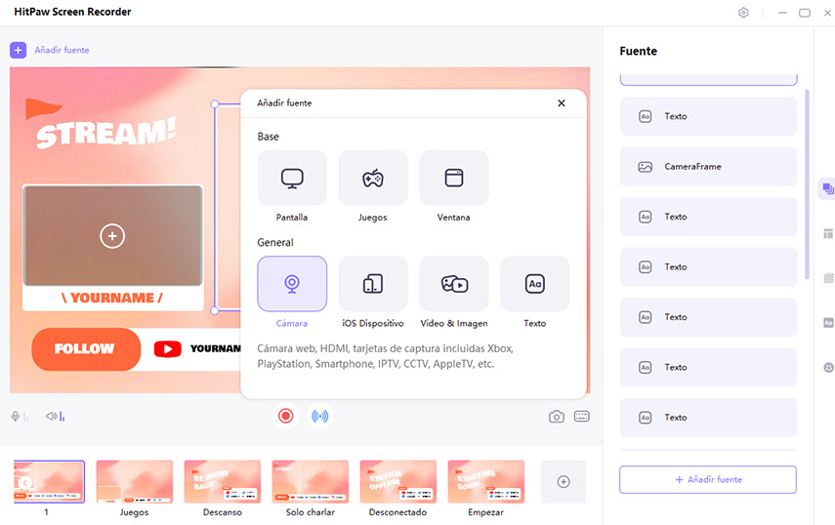Add a new scene with plus tile
The width and height of the screenshot is (835, 525).
pyautogui.click(x=564, y=482)
